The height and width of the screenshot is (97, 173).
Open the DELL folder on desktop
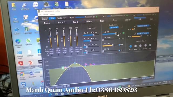14,6
